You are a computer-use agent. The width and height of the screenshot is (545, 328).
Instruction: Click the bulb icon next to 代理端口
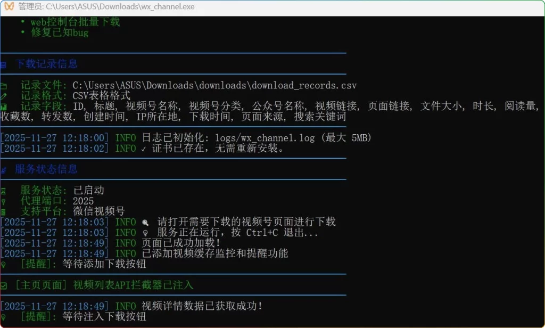(x=3, y=201)
